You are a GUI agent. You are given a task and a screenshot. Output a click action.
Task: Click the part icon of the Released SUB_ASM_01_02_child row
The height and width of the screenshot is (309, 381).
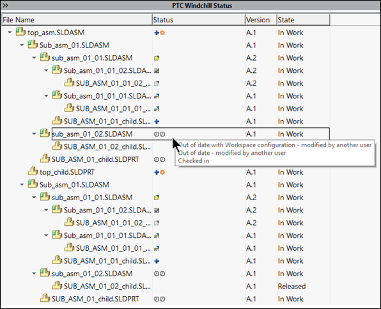(x=57, y=285)
